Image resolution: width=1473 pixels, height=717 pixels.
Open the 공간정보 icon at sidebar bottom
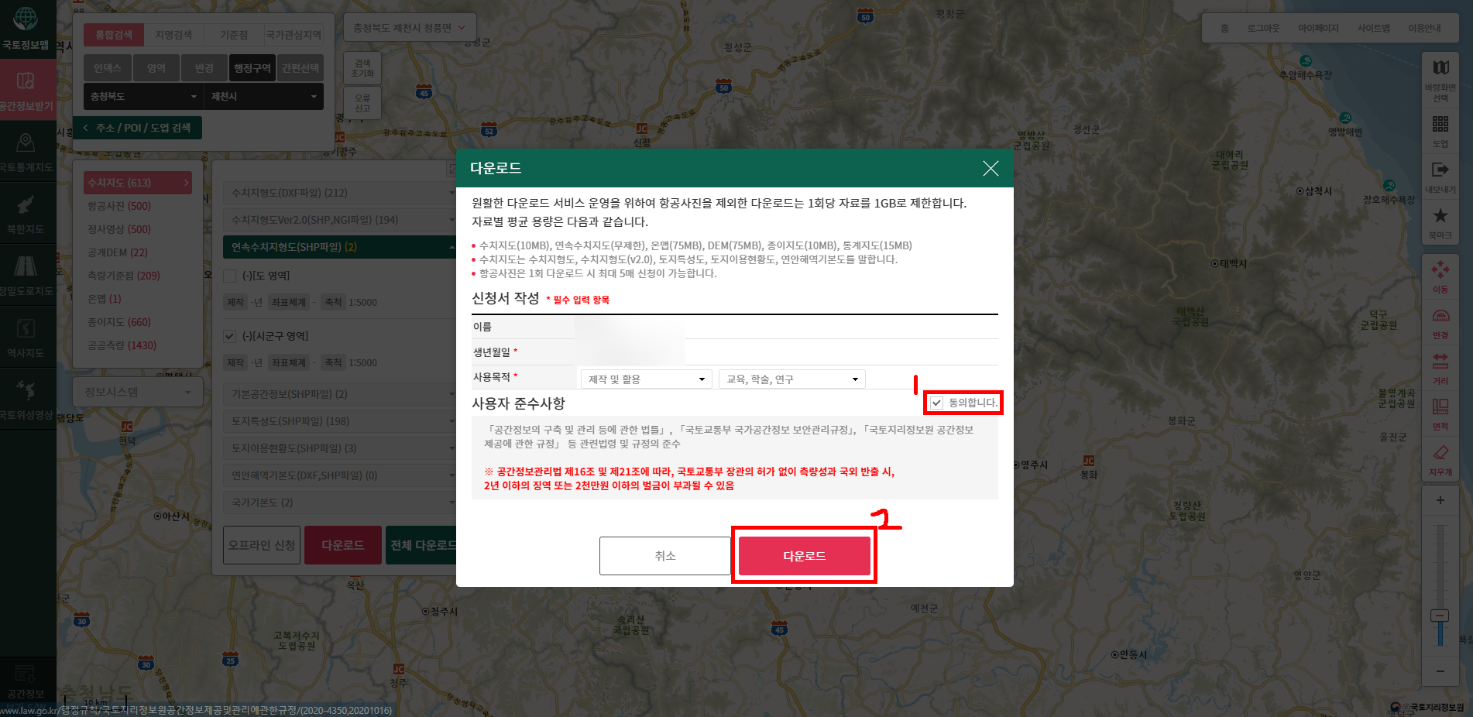pos(26,681)
